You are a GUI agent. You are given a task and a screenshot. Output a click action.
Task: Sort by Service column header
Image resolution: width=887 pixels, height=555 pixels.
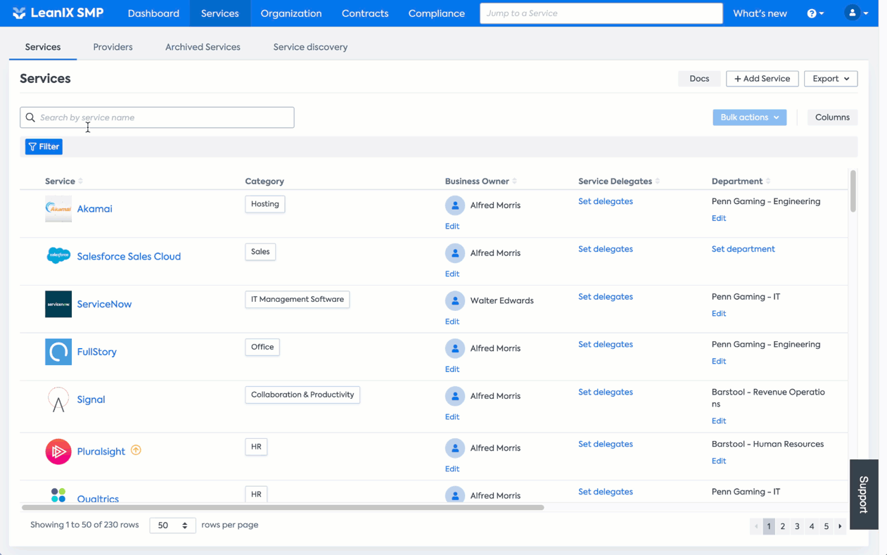(64, 181)
